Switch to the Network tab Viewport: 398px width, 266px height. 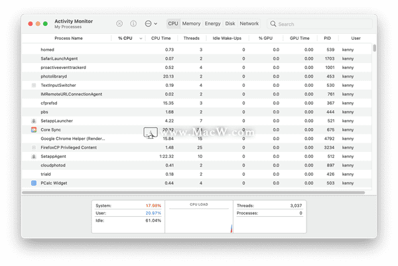(249, 24)
